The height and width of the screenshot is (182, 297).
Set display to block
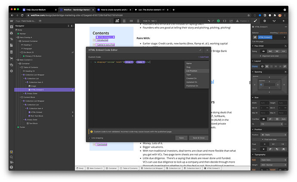pyautogui.click(x=262, y=66)
